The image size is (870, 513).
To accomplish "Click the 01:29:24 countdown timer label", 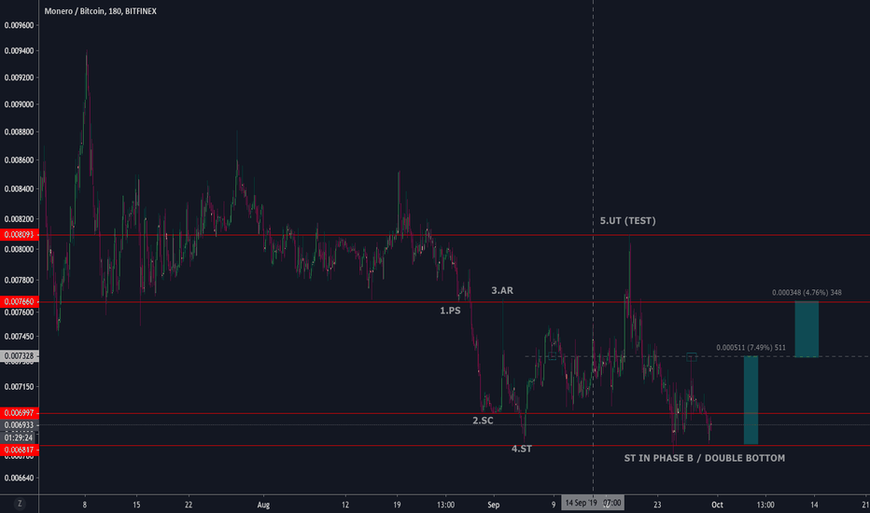I will (19, 437).
